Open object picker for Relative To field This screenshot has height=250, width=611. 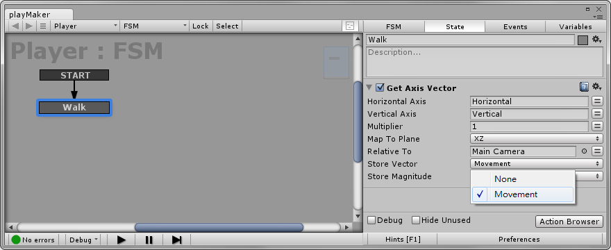click(x=584, y=151)
